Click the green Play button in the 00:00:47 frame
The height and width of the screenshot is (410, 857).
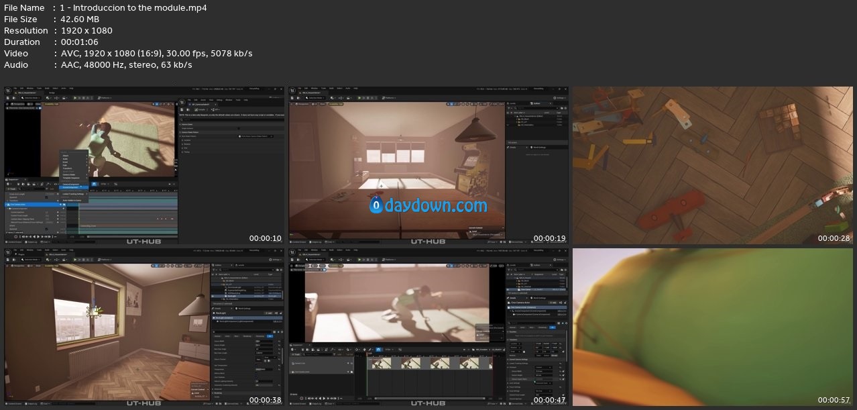click(359, 260)
